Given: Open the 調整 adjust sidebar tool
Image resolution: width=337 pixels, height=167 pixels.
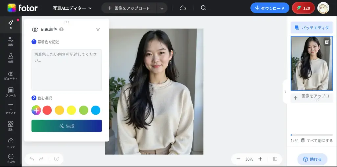Looking at the screenshot, I should [11, 42].
